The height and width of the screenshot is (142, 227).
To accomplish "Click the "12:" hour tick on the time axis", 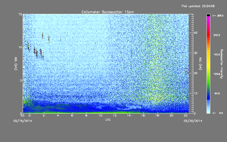I will coord(115,116).
